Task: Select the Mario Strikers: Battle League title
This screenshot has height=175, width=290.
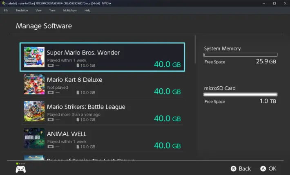Action: (x=86, y=107)
